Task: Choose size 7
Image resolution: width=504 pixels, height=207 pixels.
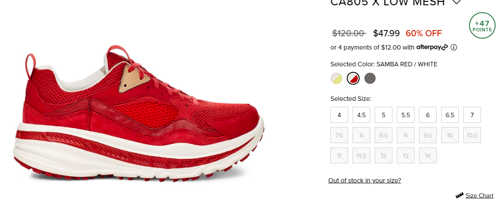Action: 472,115
